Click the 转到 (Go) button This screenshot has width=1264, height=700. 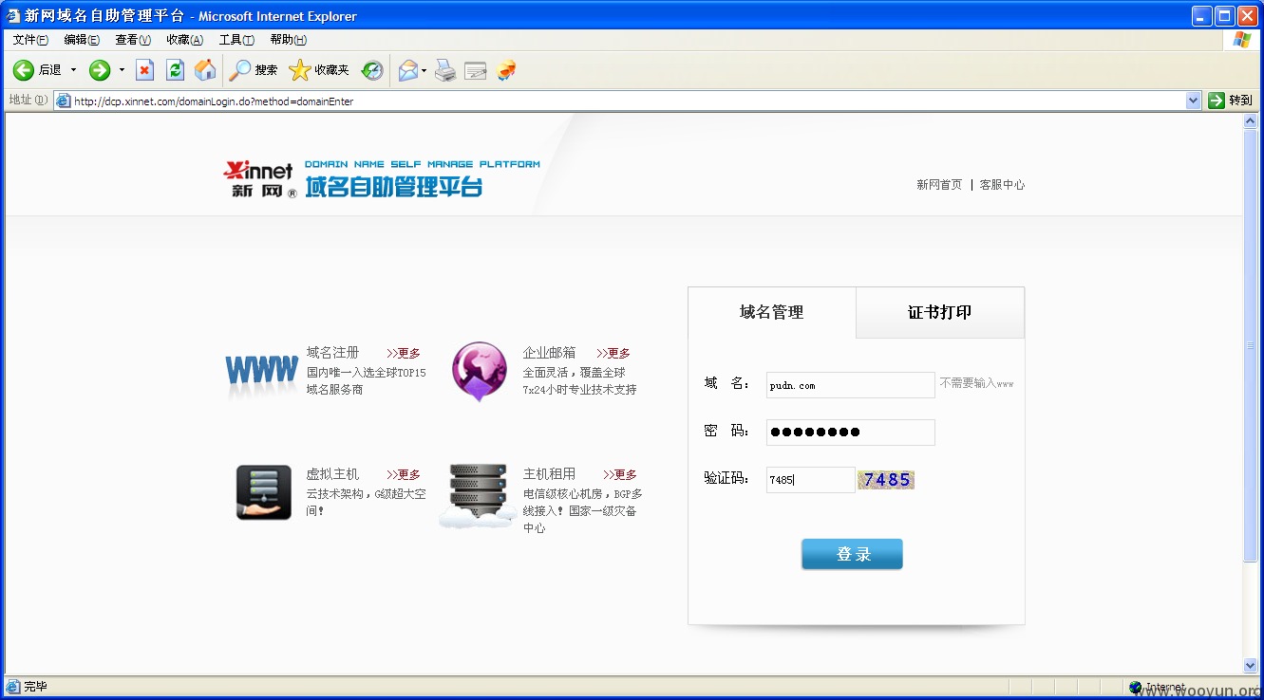[1230, 101]
